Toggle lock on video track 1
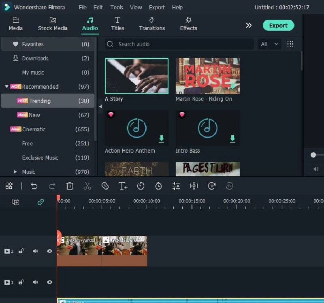Screen dimensions: 324x303 coord(21,282)
